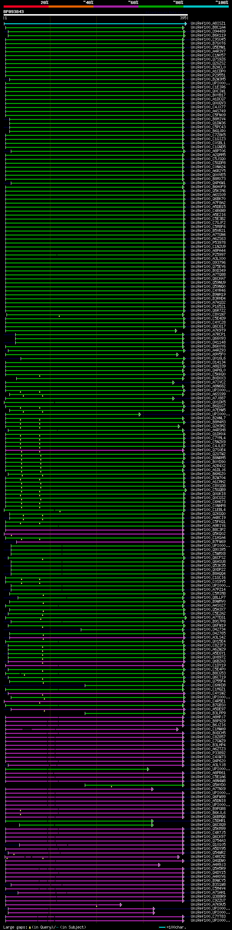Select hit UniRef100_B8MIV4
The width and height of the screenshot is (232, 930).
pos(208,119)
